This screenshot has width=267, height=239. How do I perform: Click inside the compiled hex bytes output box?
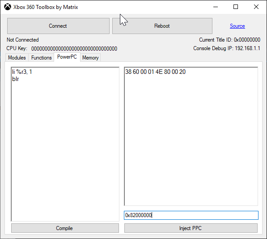tap(191, 136)
